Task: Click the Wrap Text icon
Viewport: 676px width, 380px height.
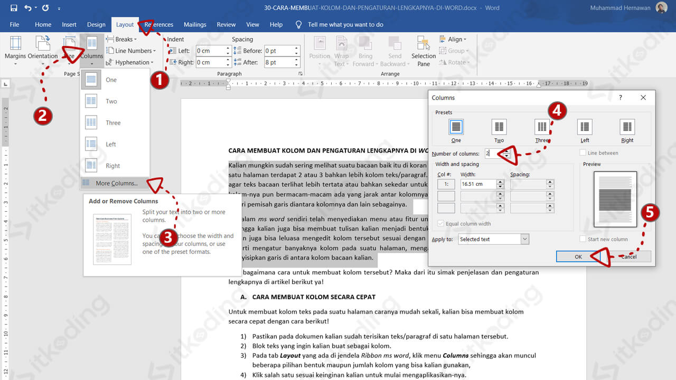Action: (341, 51)
